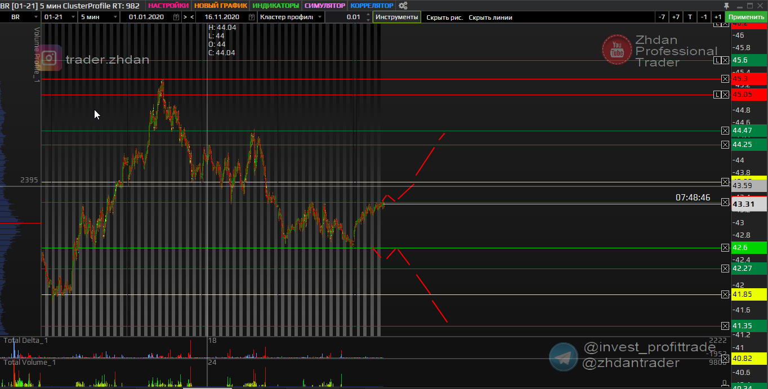Expand the BR instrument dropdown
The height and width of the screenshot is (389, 768).
pyautogui.click(x=23, y=17)
